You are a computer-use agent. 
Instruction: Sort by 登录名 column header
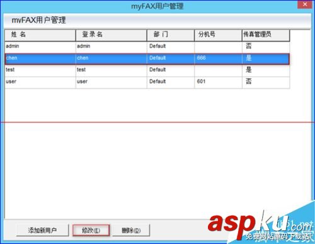[111, 35]
